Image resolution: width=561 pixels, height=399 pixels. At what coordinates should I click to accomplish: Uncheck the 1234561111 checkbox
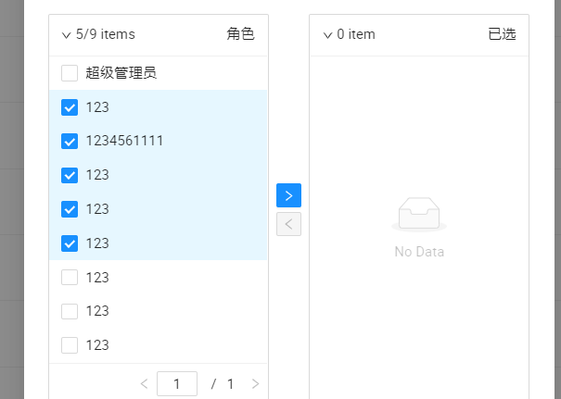click(x=70, y=141)
